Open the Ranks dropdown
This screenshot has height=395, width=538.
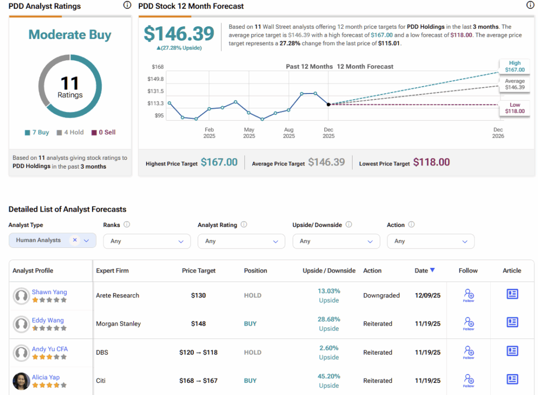pos(147,241)
